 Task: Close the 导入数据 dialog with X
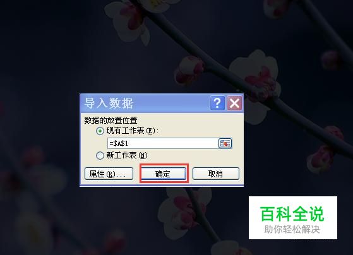coord(234,103)
